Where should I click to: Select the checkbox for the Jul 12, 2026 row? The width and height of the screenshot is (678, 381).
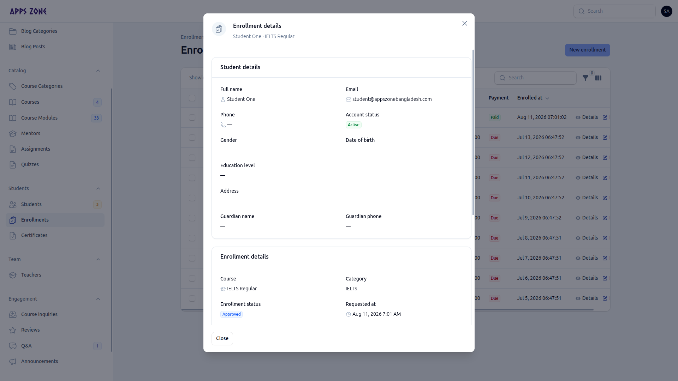pyautogui.click(x=192, y=158)
